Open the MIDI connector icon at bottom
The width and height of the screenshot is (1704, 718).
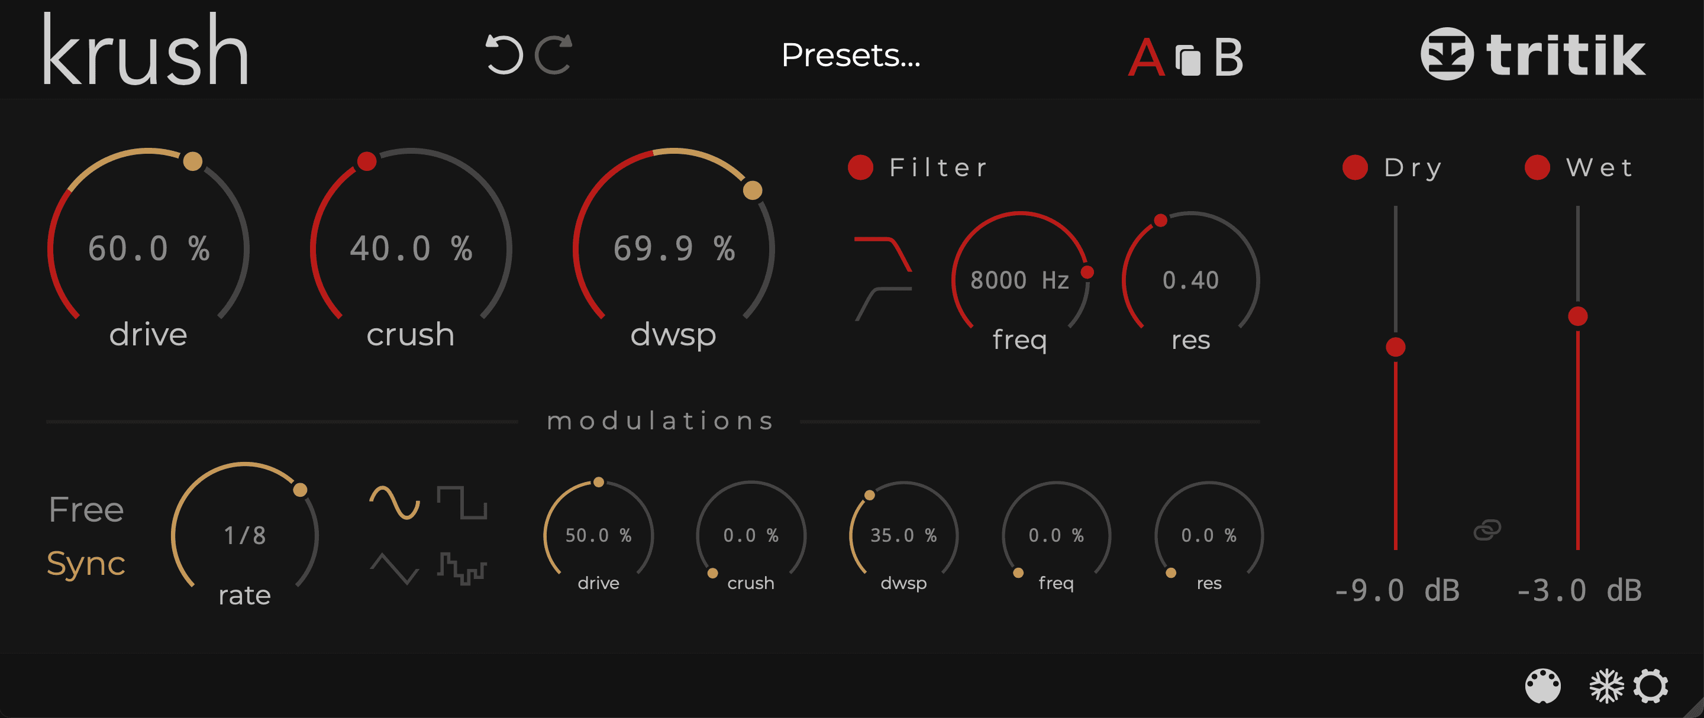[x=1542, y=686]
